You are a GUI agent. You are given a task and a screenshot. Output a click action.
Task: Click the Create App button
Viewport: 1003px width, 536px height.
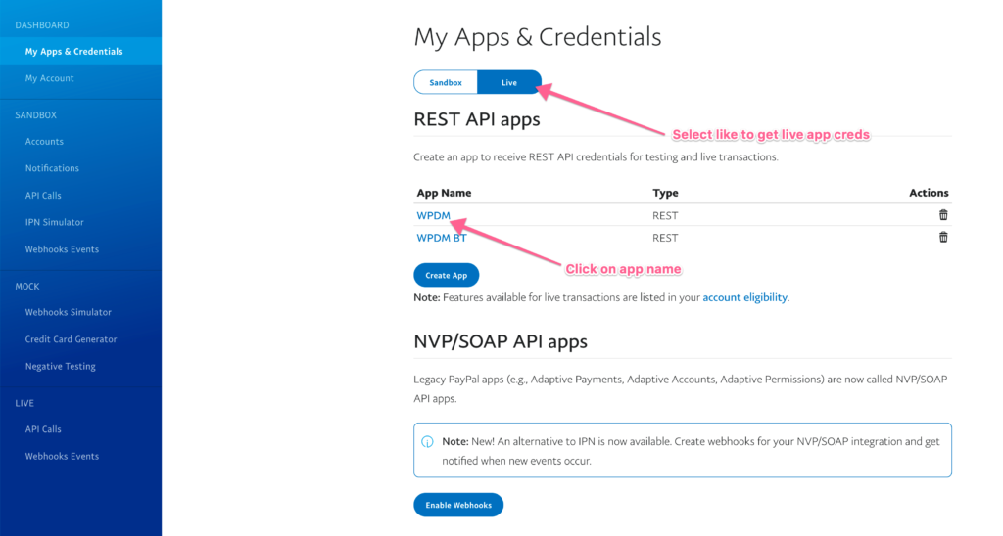pyautogui.click(x=447, y=276)
